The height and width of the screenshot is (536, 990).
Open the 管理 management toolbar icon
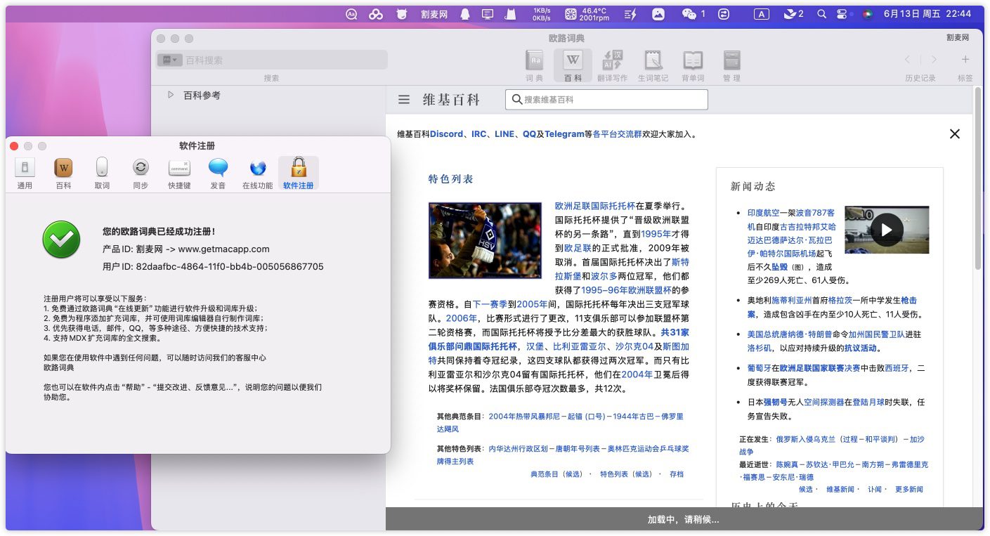tap(732, 65)
